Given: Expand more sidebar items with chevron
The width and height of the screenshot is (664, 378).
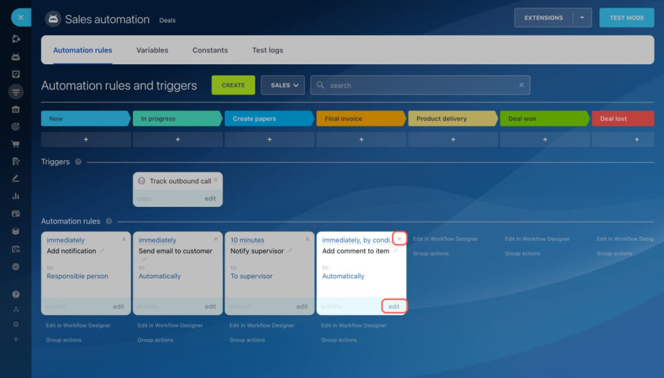Looking at the screenshot, I should (x=16, y=266).
